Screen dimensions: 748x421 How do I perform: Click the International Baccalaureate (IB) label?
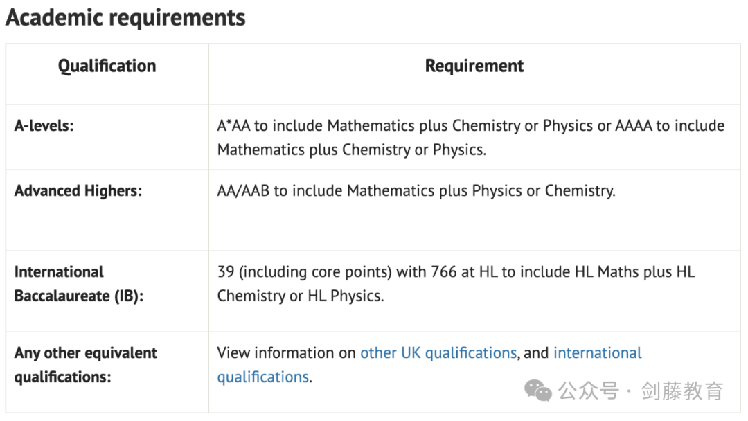click(x=79, y=284)
